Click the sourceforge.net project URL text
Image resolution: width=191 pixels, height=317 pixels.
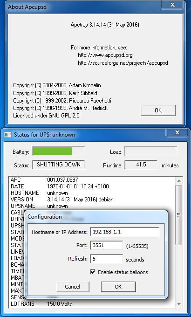click(x=123, y=63)
